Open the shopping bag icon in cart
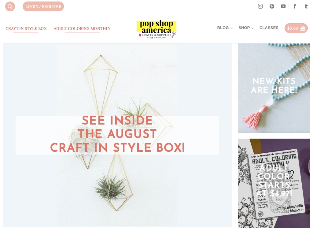 [x=303, y=28]
